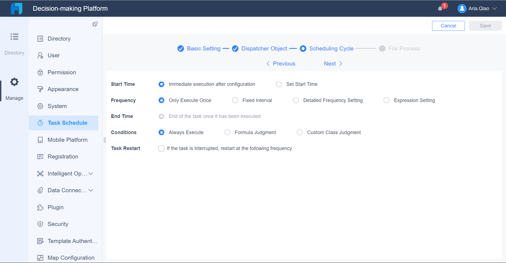
Task: Click the Registration menu label
Action: pos(63,157)
